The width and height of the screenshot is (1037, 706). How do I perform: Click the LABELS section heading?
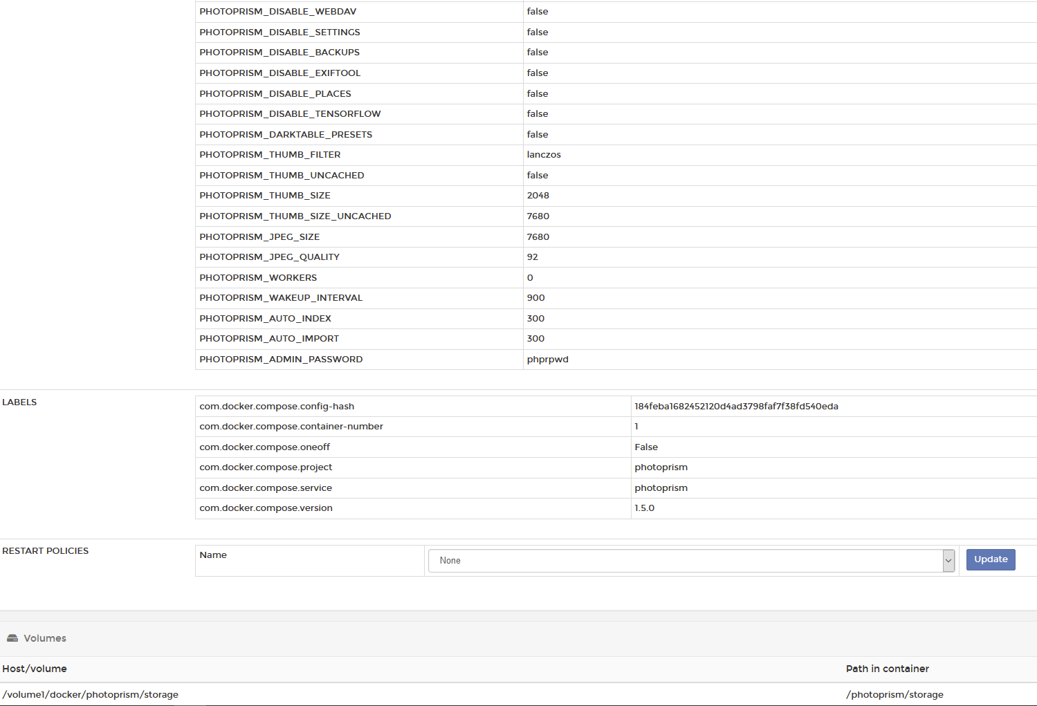(19, 402)
